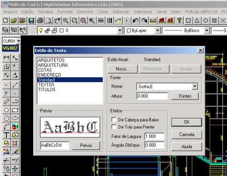Click the Fontes button
The height and width of the screenshot is (176, 227).
click(x=185, y=96)
